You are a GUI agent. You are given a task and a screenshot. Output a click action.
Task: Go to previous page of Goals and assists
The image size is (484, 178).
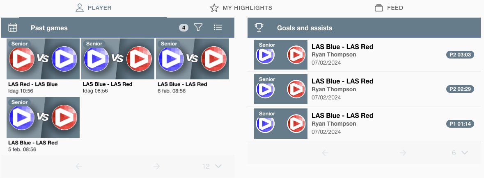click(x=325, y=153)
